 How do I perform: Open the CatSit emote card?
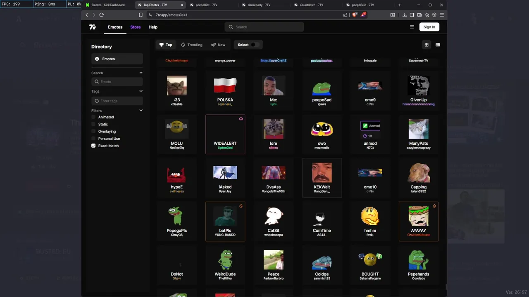click(x=274, y=221)
